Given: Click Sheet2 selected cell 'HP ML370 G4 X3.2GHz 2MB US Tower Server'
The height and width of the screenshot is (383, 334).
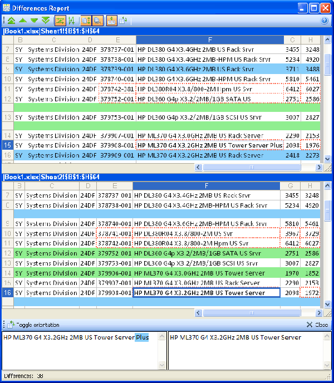Looking at the screenshot, I should point(206,293).
